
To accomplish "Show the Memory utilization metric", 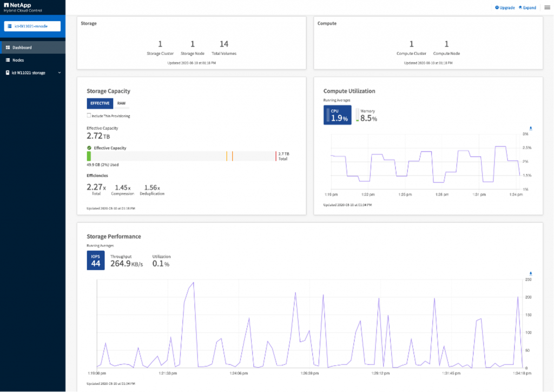I will click(367, 115).
